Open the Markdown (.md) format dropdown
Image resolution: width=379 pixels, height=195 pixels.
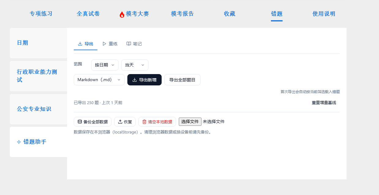point(99,80)
